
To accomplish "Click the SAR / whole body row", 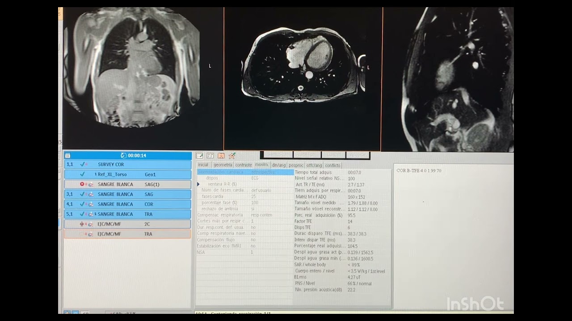I will coord(342,264).
